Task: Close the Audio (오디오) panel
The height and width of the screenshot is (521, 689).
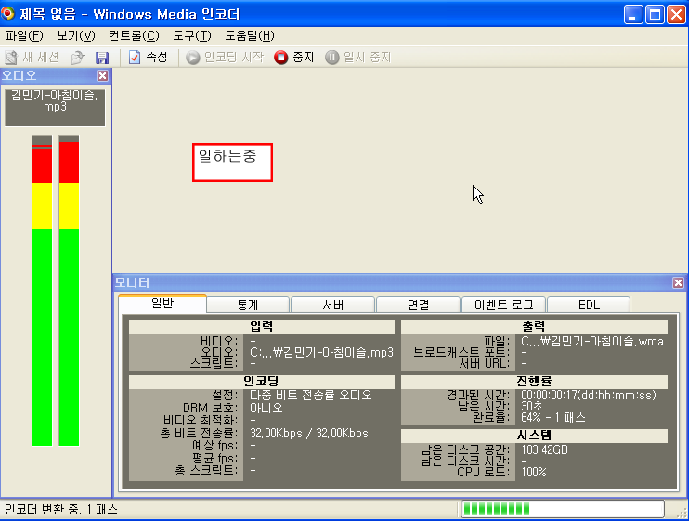Action: click(x=102, y=76)
